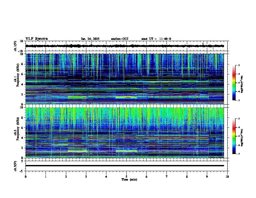
Task: Click the ch.3(V) flat trace panel
Action: [x=126, y=166]
